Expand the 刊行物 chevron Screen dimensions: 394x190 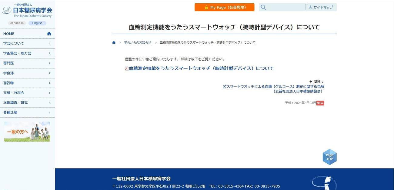pyautogui.click(x=49, y=83)
